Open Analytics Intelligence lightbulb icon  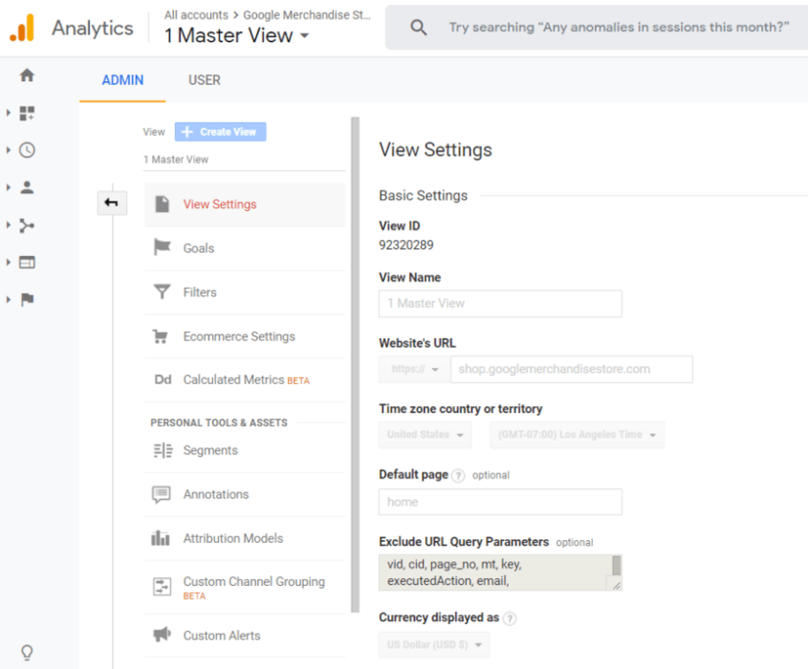[27, 653]
